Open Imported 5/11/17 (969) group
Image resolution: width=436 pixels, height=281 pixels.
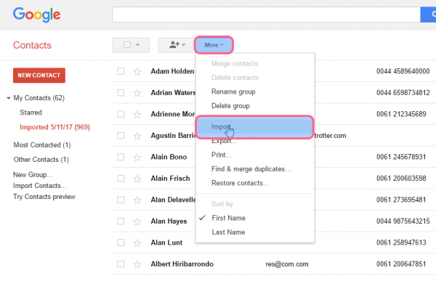point(54,127)
